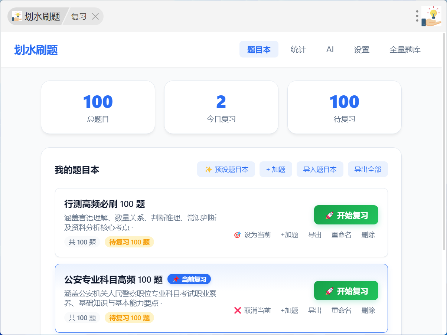The image size is (447, 335).
Task: Open the AI tab
Action: pos(330,49)
